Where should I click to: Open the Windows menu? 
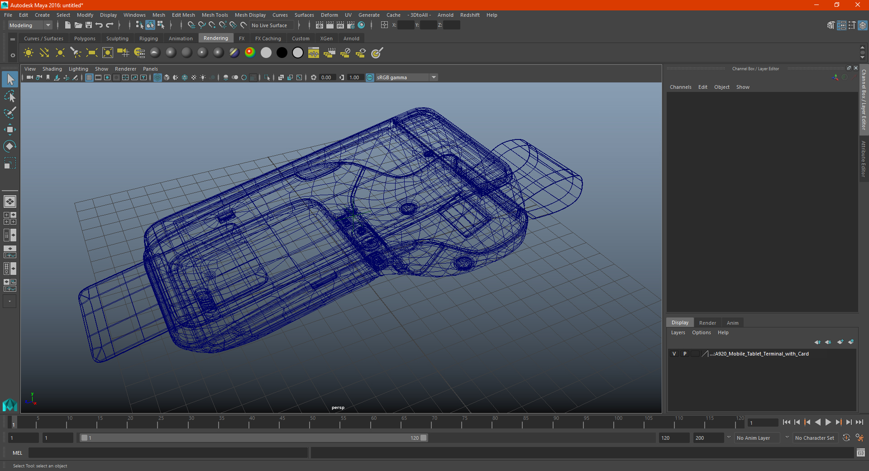tap(134, 15)
